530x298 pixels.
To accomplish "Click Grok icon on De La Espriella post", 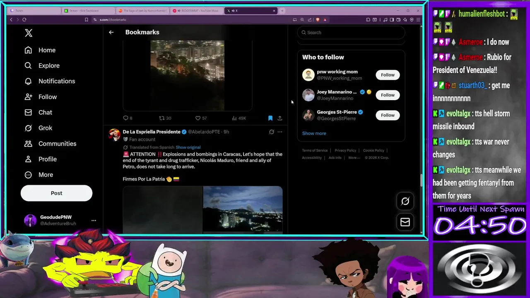I will tap(272, 132).
